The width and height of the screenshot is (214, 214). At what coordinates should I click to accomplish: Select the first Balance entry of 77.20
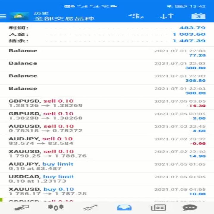(x=107, y=53)
